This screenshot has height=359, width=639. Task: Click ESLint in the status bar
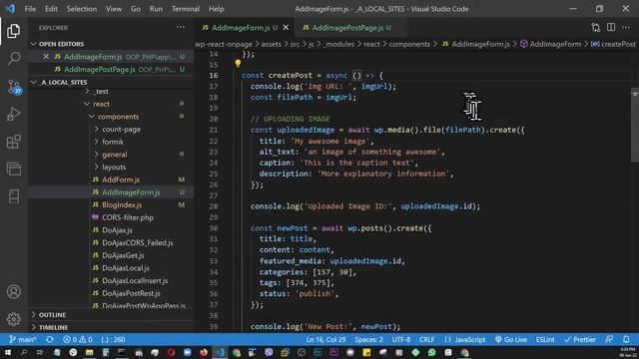pyautogui.click(x=545, y=339)
